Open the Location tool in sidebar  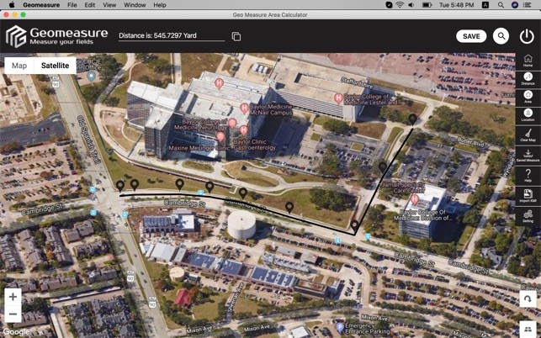(x=528, y=115)
